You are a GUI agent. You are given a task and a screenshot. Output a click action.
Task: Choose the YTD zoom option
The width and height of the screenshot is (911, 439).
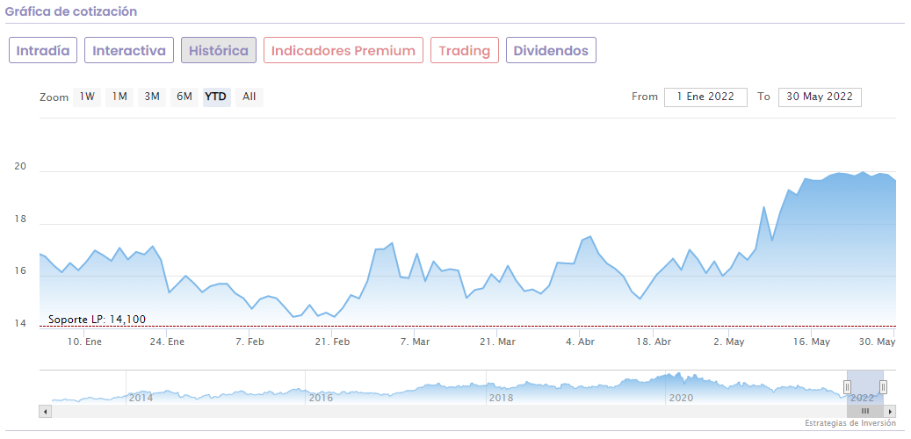click(216, 97)
